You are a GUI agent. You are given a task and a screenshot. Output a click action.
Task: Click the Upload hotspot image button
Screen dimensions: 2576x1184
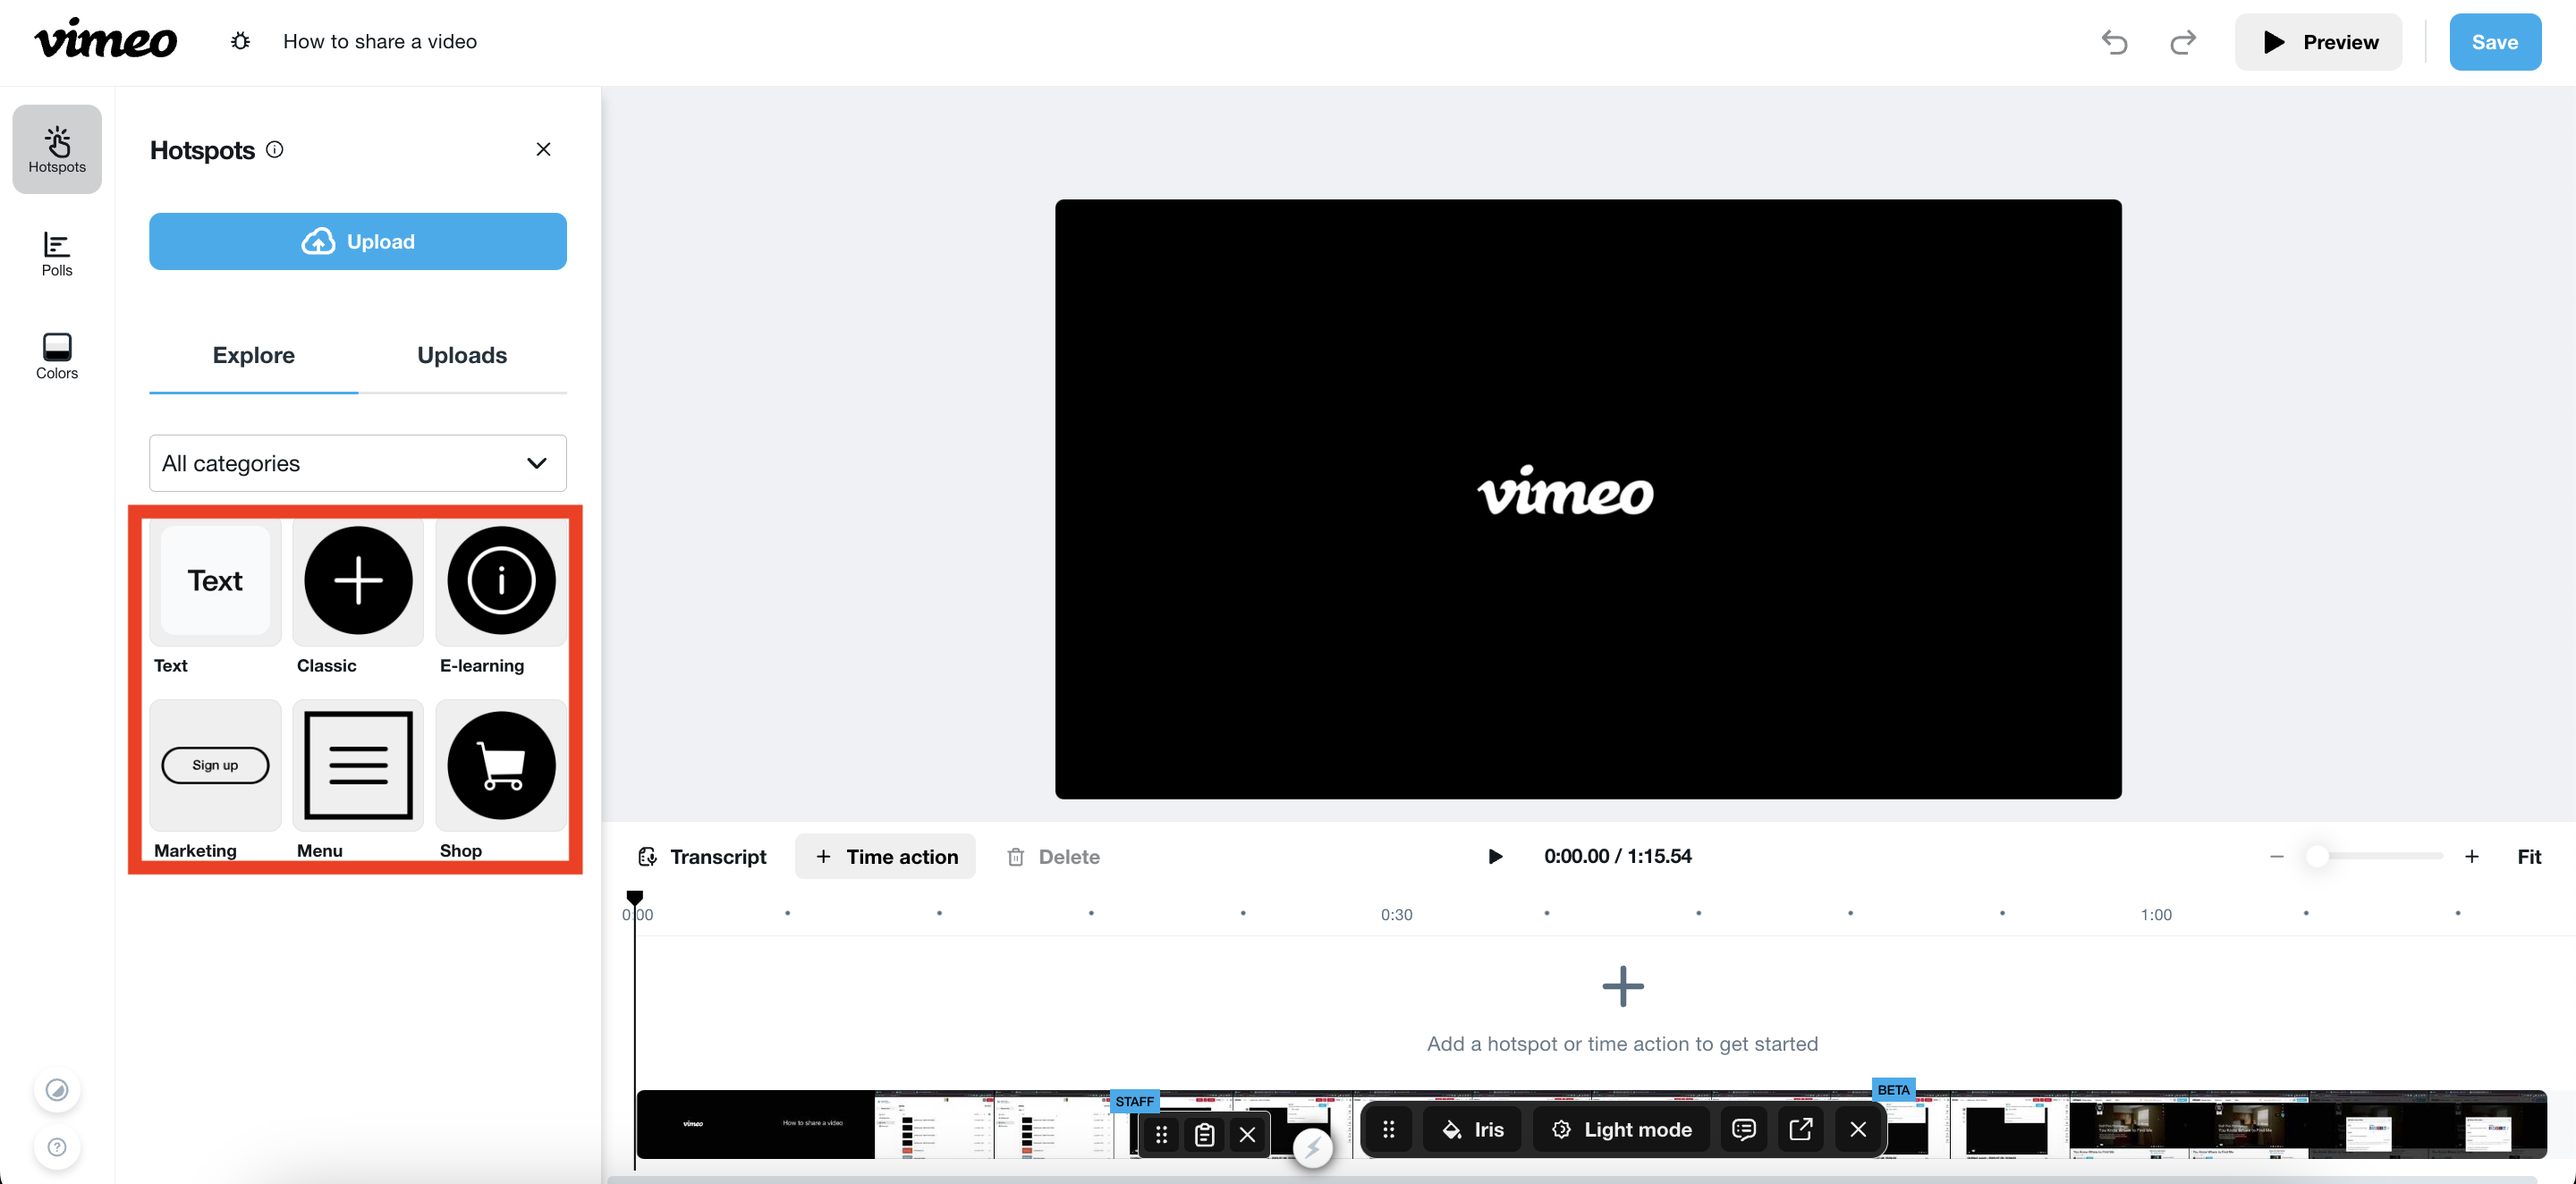coord(358,240)
